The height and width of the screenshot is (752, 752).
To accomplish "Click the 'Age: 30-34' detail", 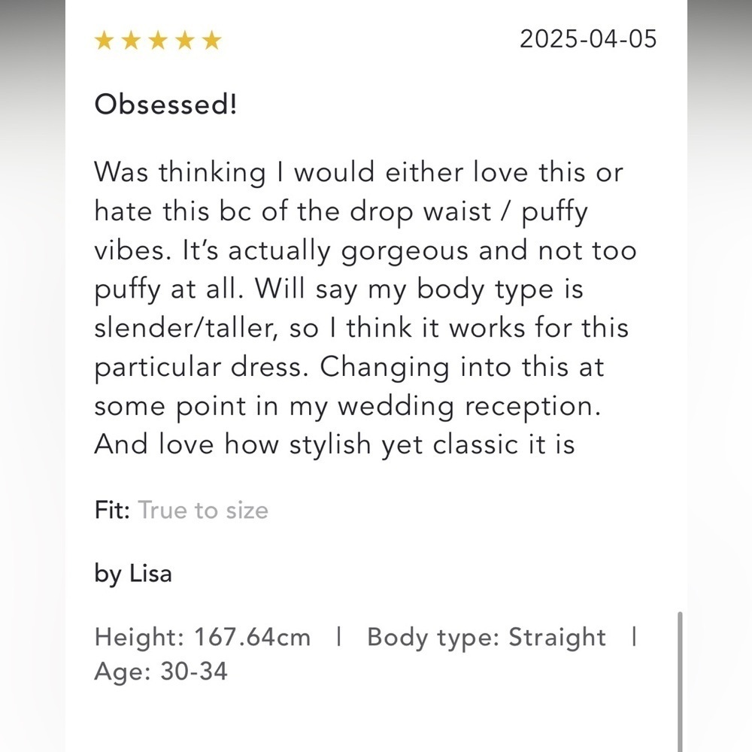I will [x=161, y=671].
